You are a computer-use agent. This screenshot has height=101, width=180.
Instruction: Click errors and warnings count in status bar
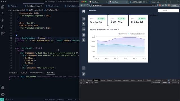[x=9, y=99]
